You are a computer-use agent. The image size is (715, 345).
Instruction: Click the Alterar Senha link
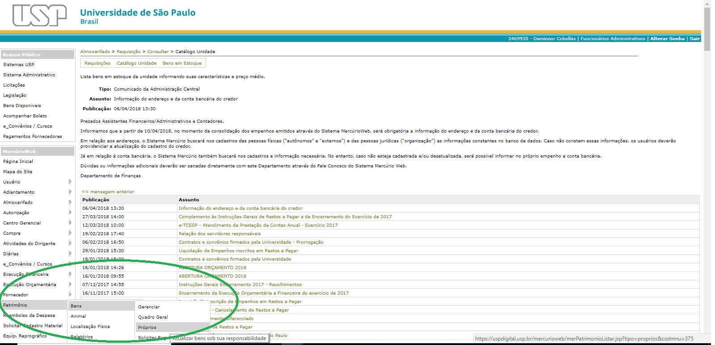[667, 39]
